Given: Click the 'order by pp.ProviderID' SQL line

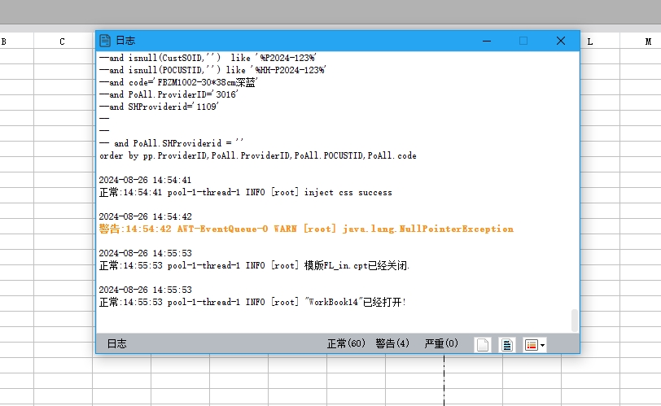Looking at the screenshot, I should click(x=258, y=156).
